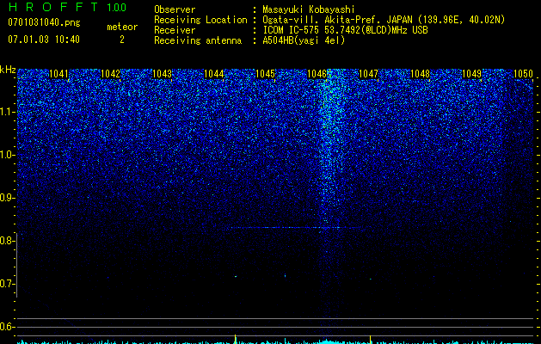Click the 0.6 kHz axis label
Image resolution: width=541 pixels, height=344 pixels.
coord(7,327)
